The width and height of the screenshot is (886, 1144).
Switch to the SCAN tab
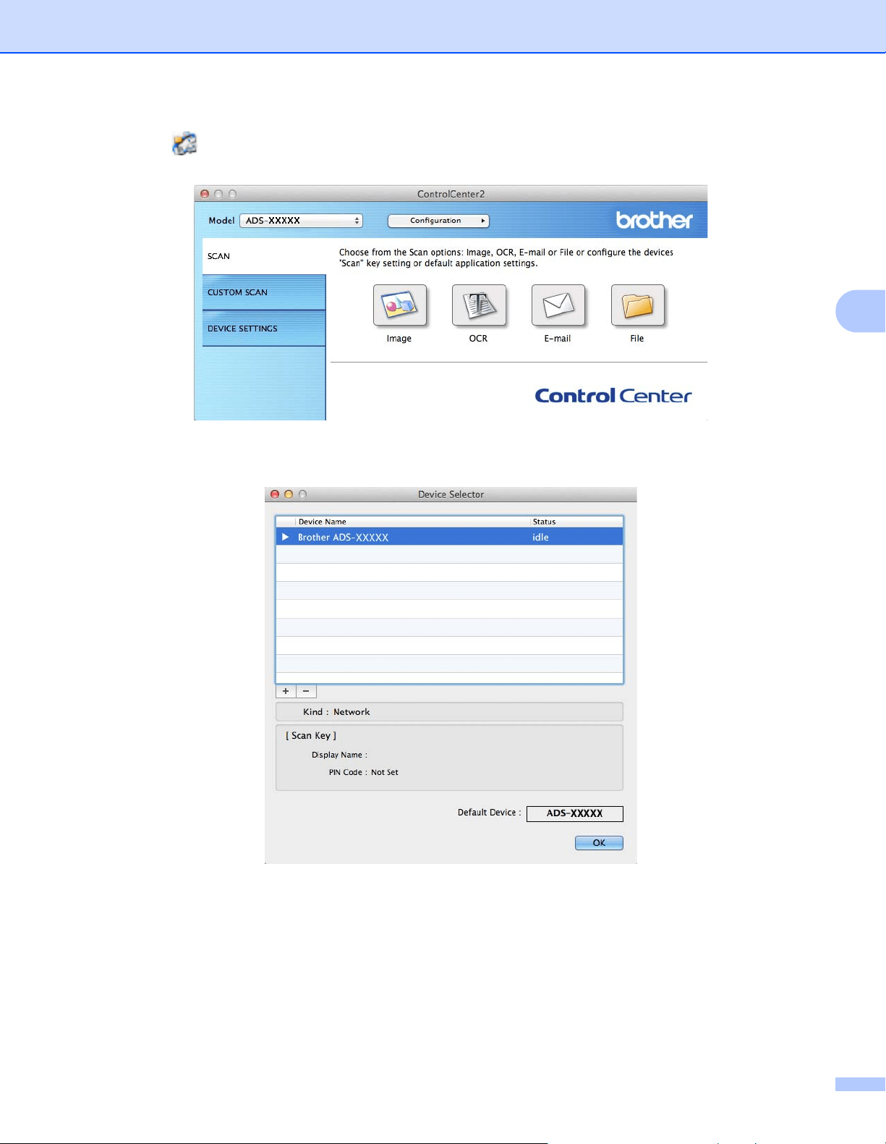click(264, 256)
